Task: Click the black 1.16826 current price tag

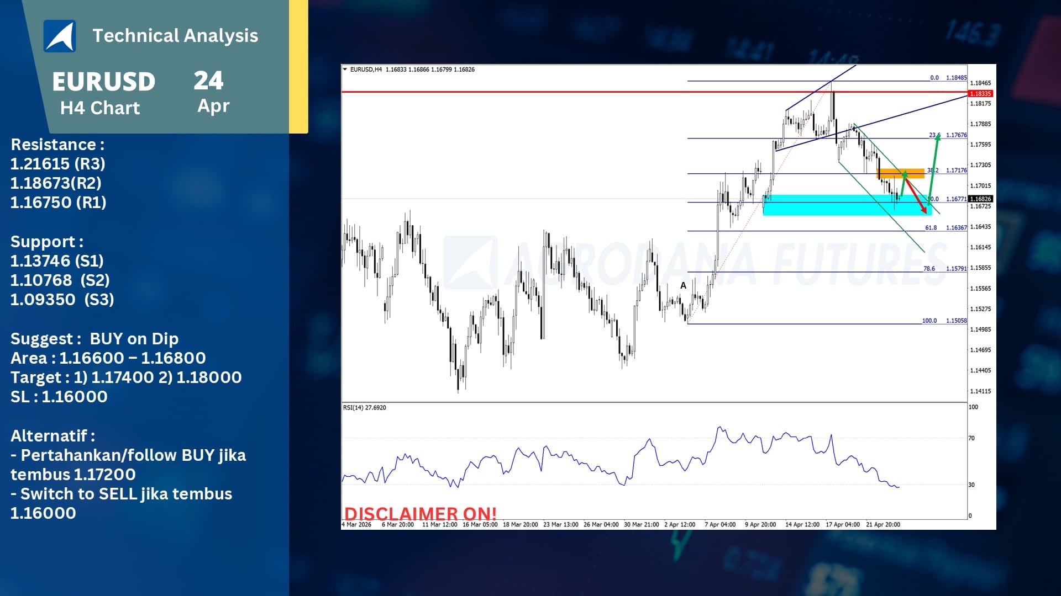Action: pos(981,199)
